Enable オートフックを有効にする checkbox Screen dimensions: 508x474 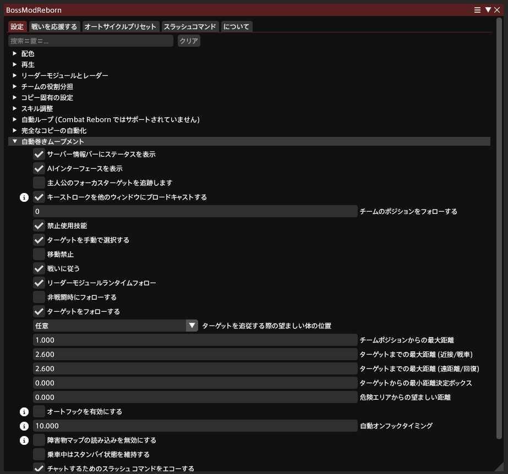tap(39, 411)
